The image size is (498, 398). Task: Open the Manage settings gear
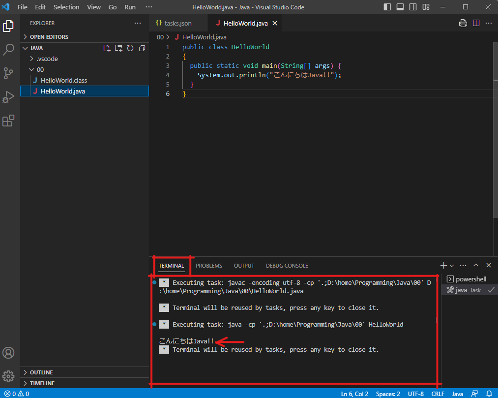[8, 376]
